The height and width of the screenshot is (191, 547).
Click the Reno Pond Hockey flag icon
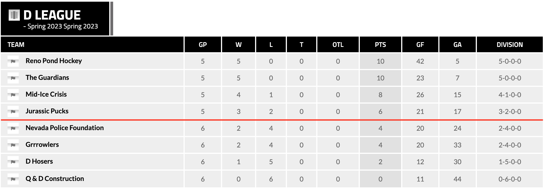(x=13, y=61)
